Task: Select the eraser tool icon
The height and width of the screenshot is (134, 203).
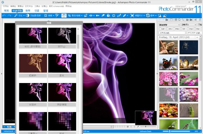Action: click(103, 16)
